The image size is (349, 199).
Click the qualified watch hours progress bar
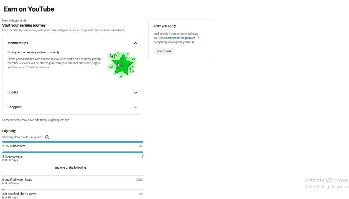pos(73,176)
